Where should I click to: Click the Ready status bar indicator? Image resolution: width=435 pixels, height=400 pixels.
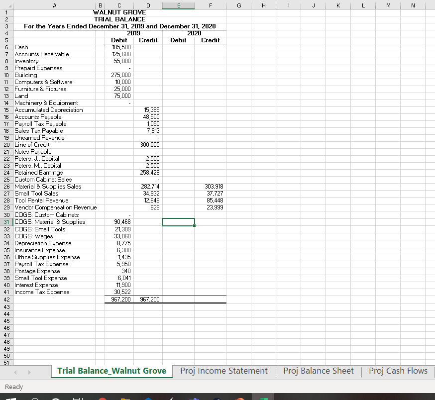click(x=14, y=387)
